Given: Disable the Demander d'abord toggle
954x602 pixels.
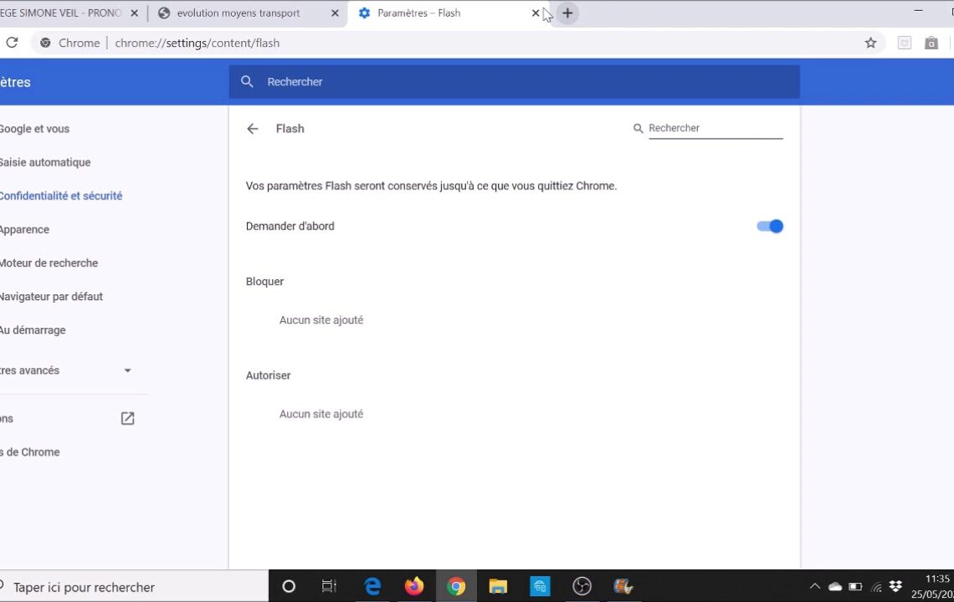Looking at the screenshot, I should pyautogui.click(x=769, y=226).
